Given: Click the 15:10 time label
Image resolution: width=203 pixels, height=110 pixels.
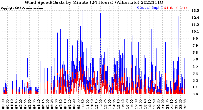Looking at the screenshot, I should (119, 104).
